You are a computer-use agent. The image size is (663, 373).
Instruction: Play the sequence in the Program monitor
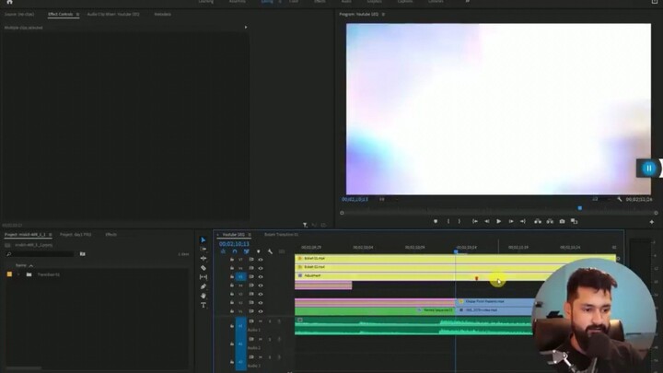coord(498,221)
